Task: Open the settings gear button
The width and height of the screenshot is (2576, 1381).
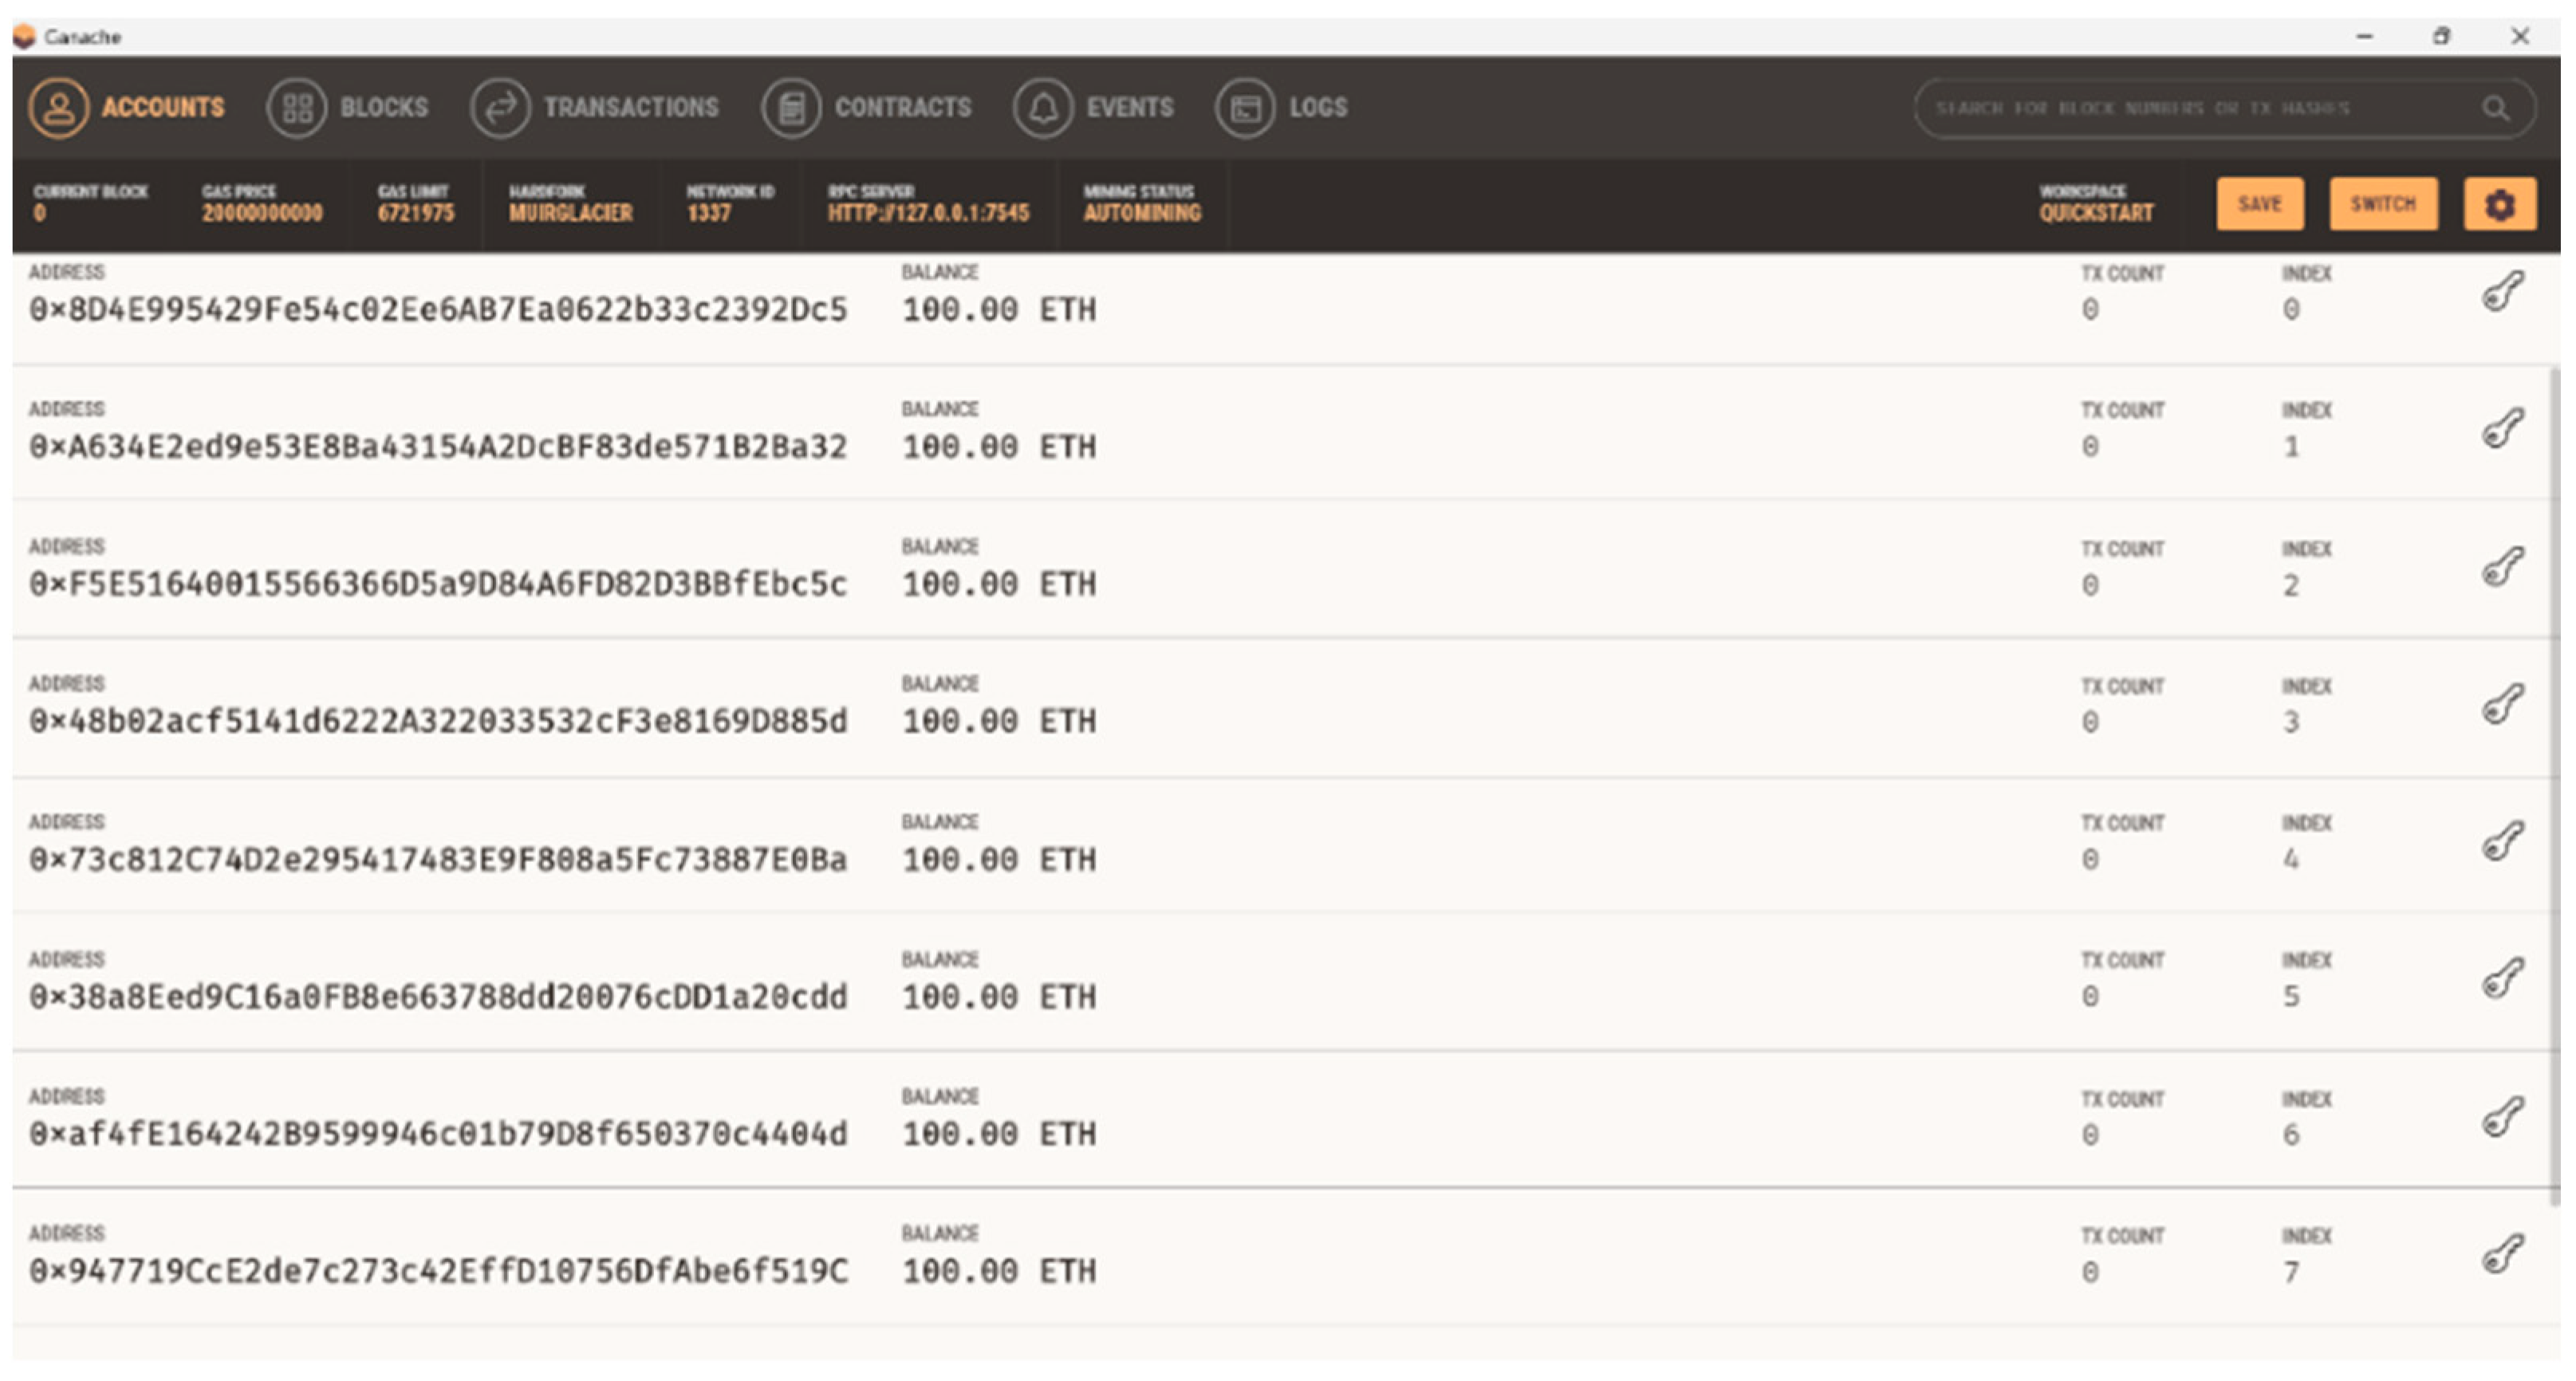Action: click(x=2499, y=205)
